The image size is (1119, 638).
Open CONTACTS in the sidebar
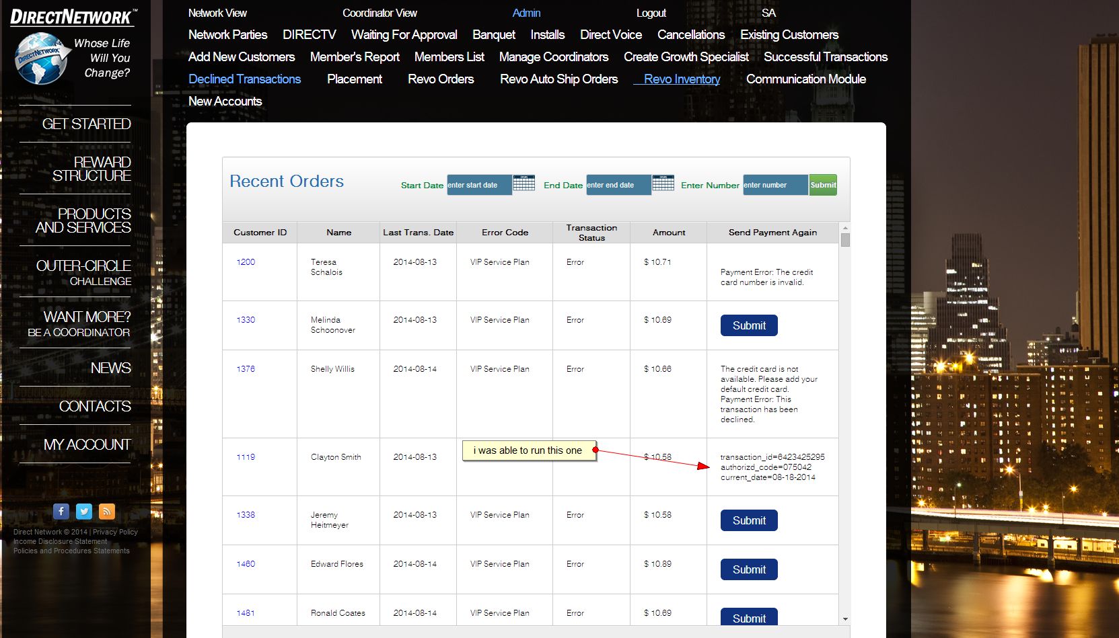click(95, 406)
